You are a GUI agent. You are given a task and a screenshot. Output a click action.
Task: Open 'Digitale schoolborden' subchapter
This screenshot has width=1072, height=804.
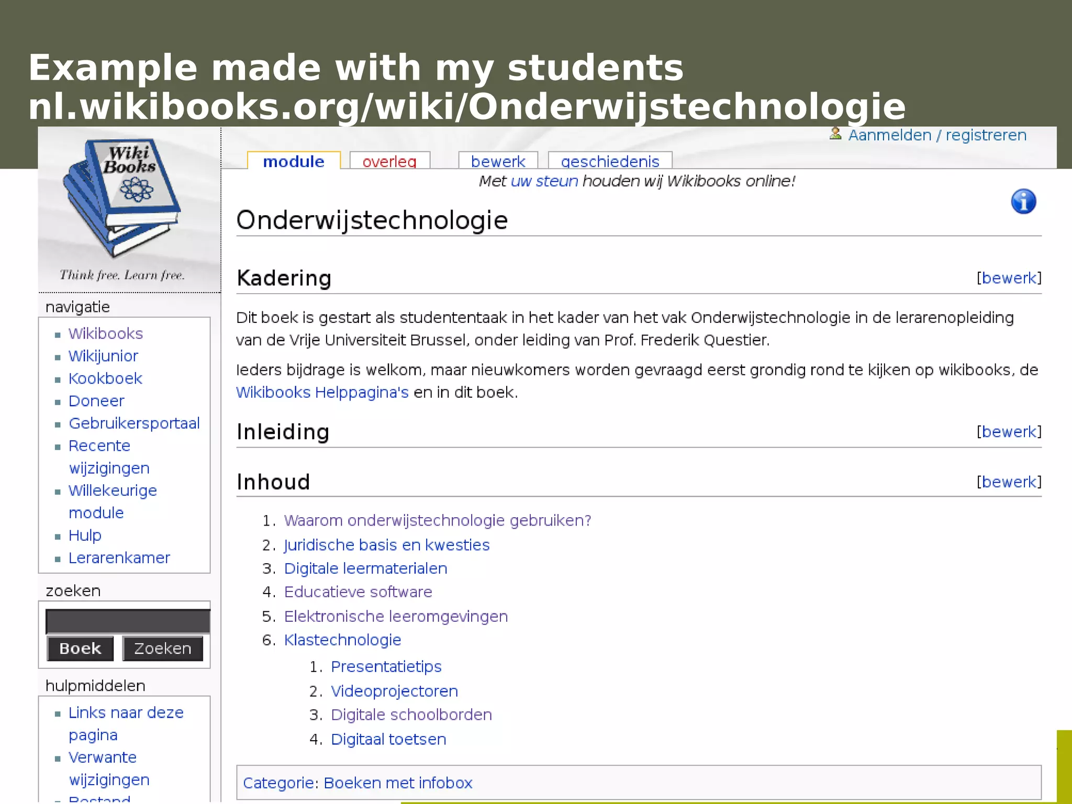tap(411, 715)
